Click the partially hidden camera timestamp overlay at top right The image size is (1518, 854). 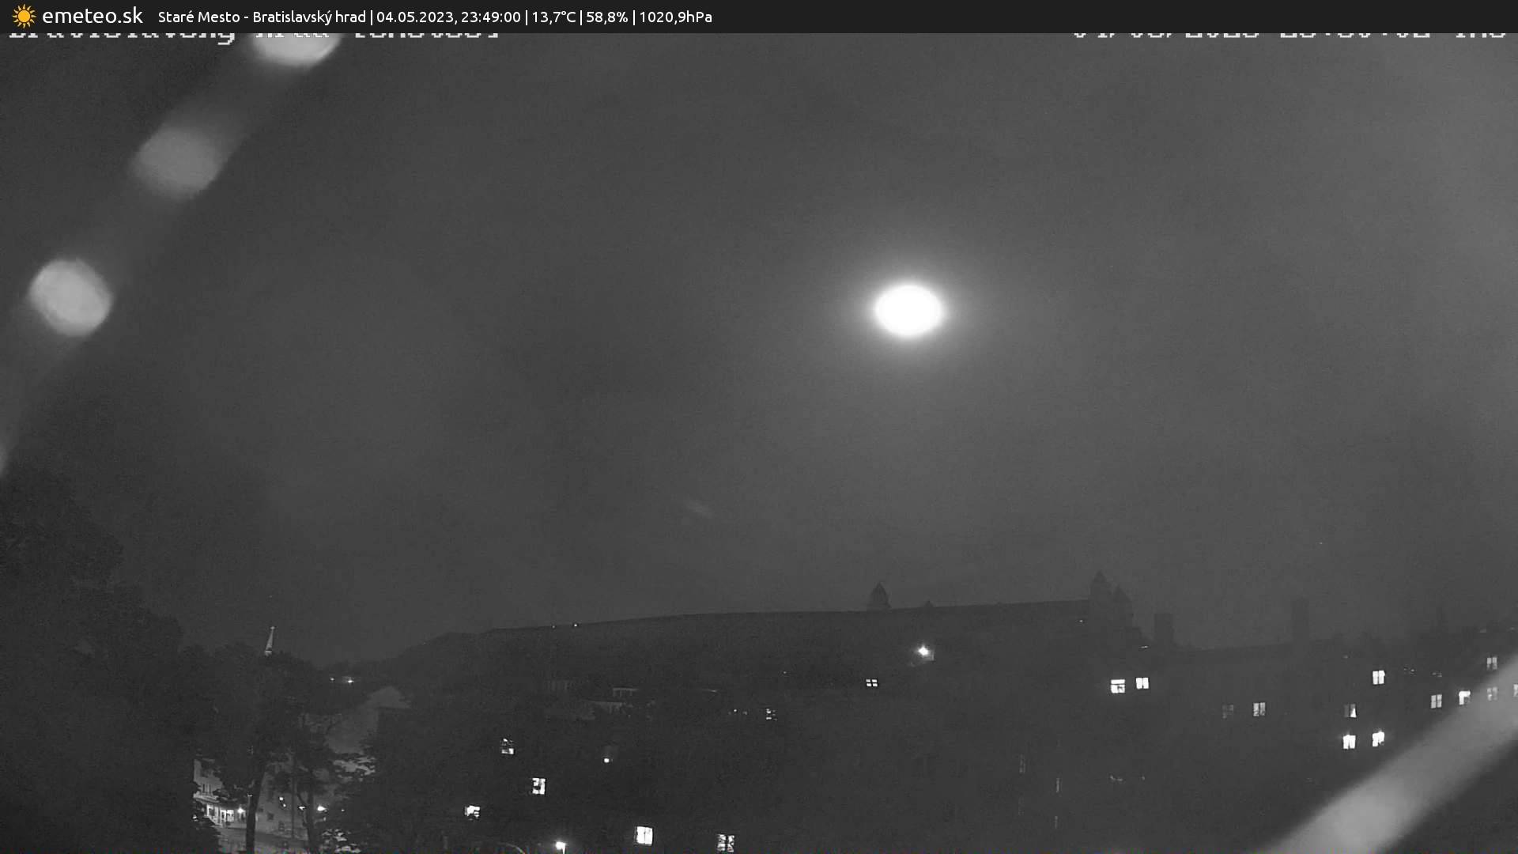tap(1289, 36)
